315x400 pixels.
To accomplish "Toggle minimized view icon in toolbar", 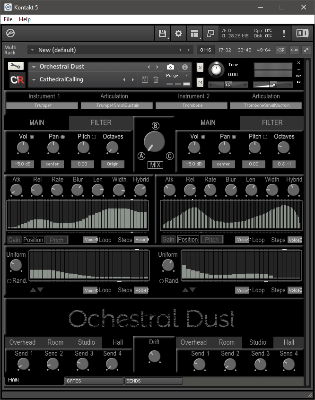I will click(x=210, y=34).
